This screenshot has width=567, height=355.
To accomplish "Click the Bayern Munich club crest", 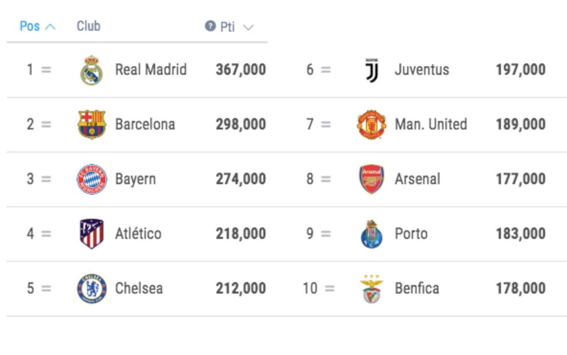I will 92,179.
